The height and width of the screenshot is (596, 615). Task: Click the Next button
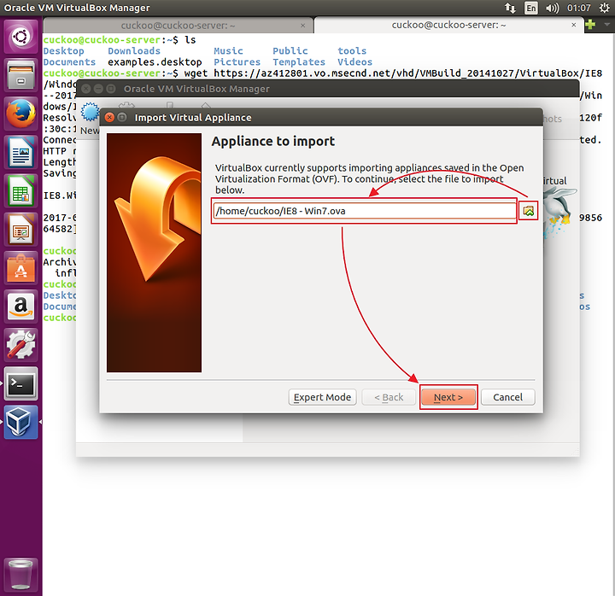pos(448,397)
